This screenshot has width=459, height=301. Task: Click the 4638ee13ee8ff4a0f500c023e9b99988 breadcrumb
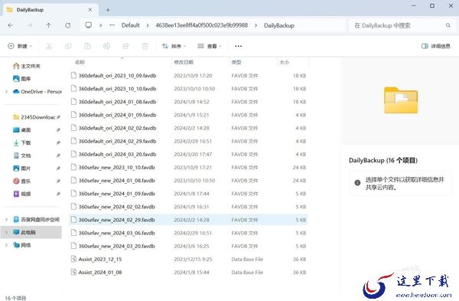[x=202, y=25]
